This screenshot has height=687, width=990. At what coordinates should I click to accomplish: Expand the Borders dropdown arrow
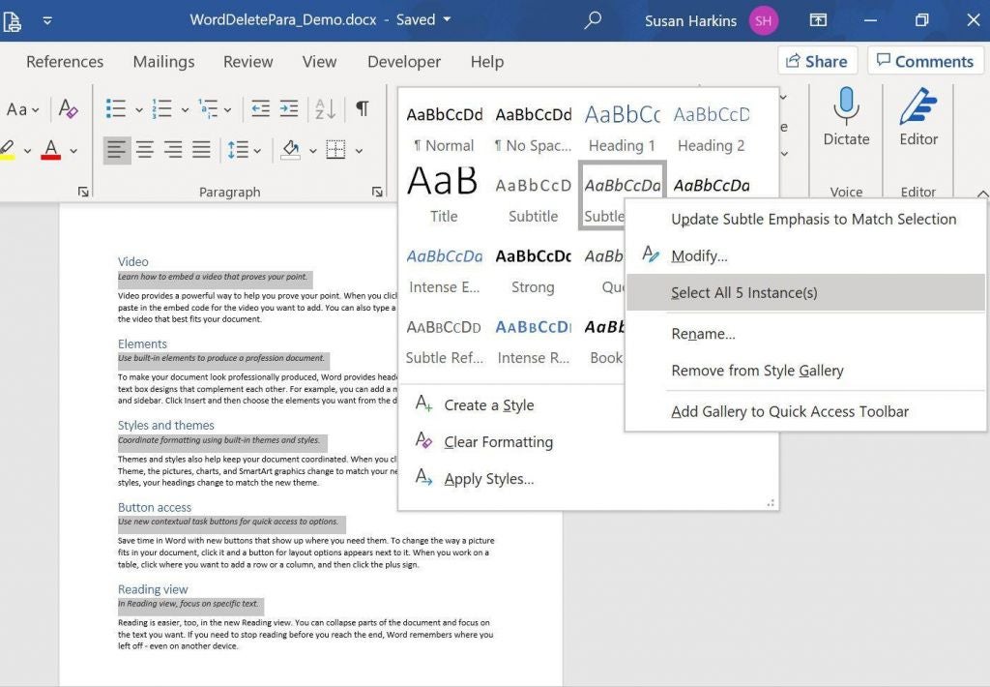(x=359, y=151)
